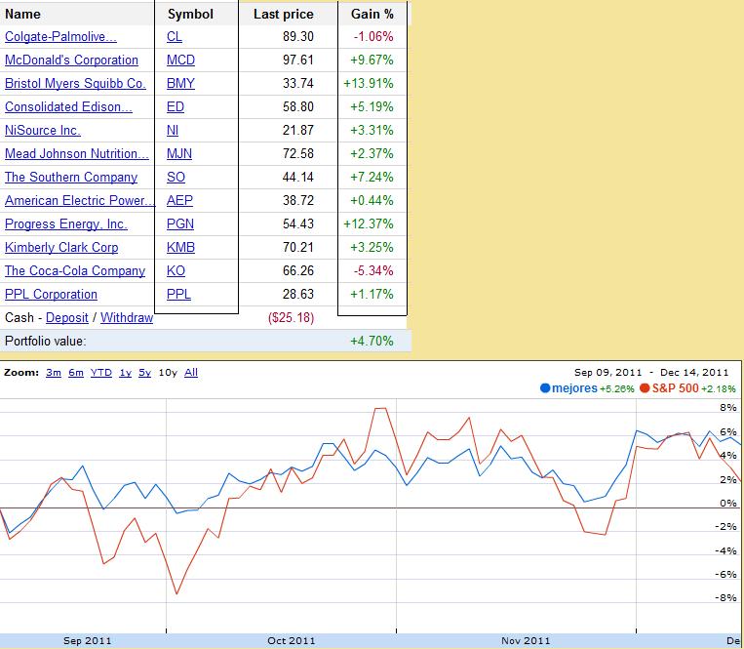Viewport: 744px width, 649px height.
Task: Select the 10y zoom option
Action: (x=168, y=373)
